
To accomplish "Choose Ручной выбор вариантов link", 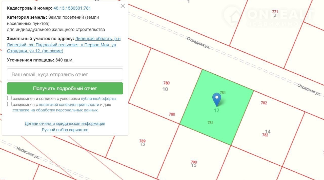I will tap(65, 130).
